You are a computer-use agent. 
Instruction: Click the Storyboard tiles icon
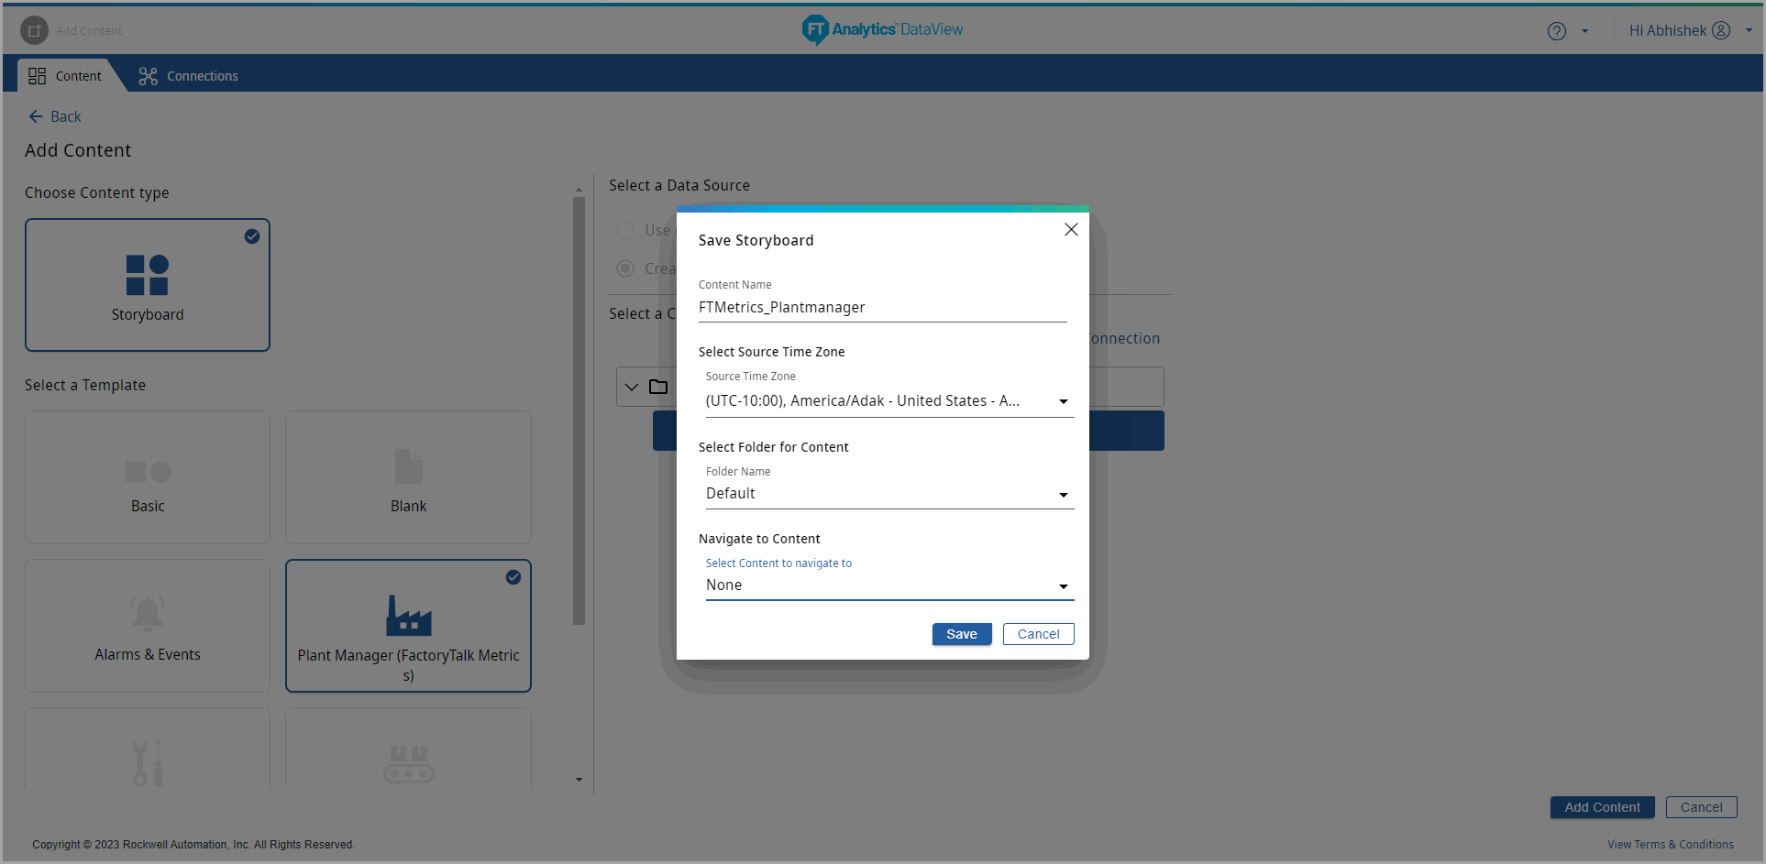pyautogui.click(x=148, y=275)
